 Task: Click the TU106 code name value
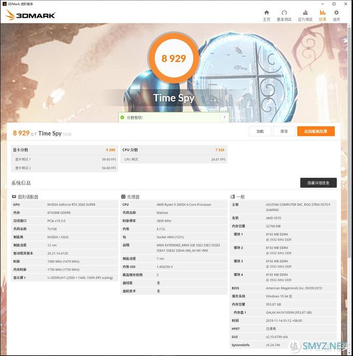click(x=52, y=229)
